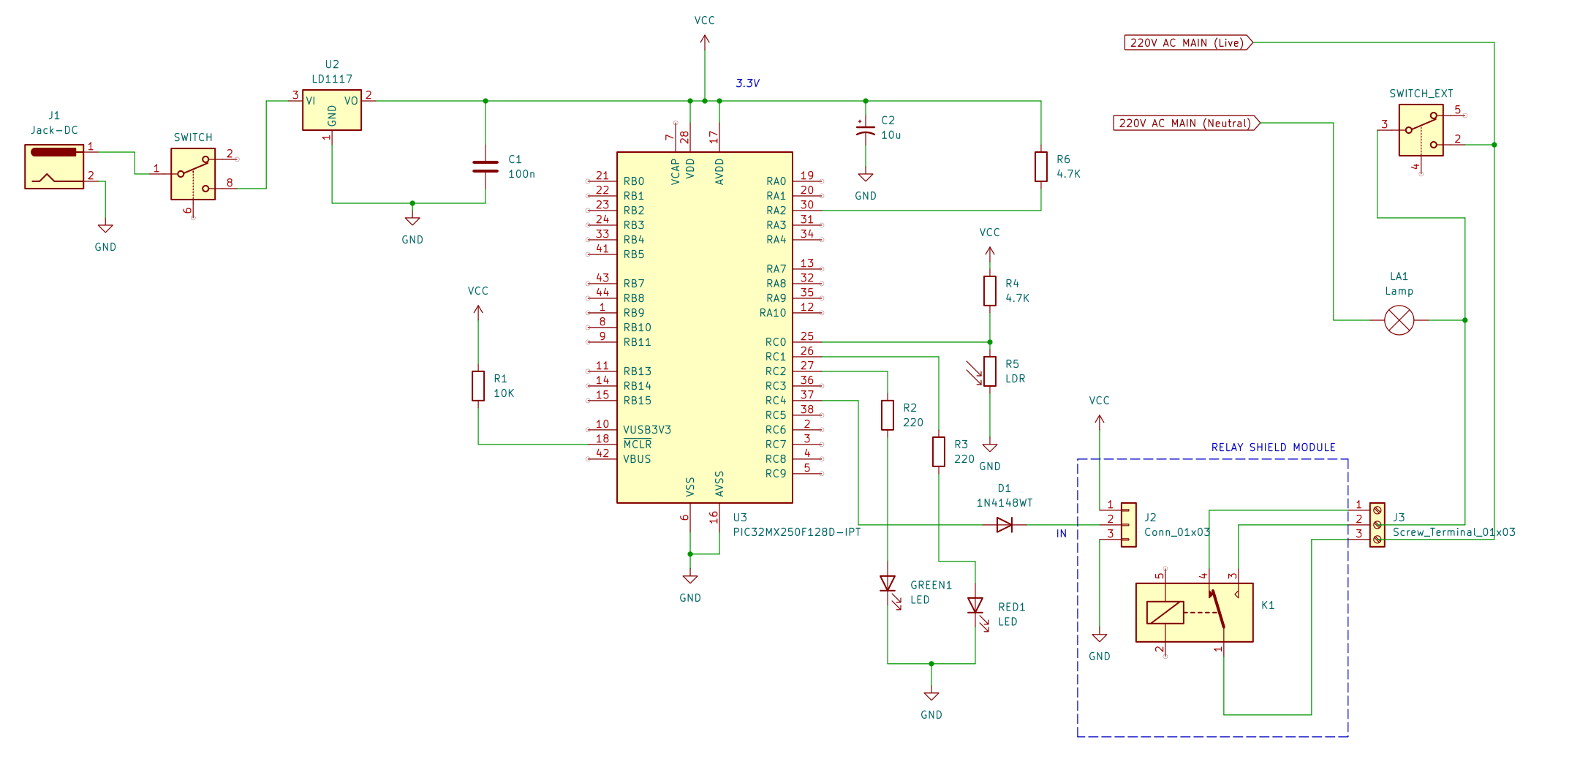
Task: Click the VCAP pin label on U3
Action: point(676,171)
